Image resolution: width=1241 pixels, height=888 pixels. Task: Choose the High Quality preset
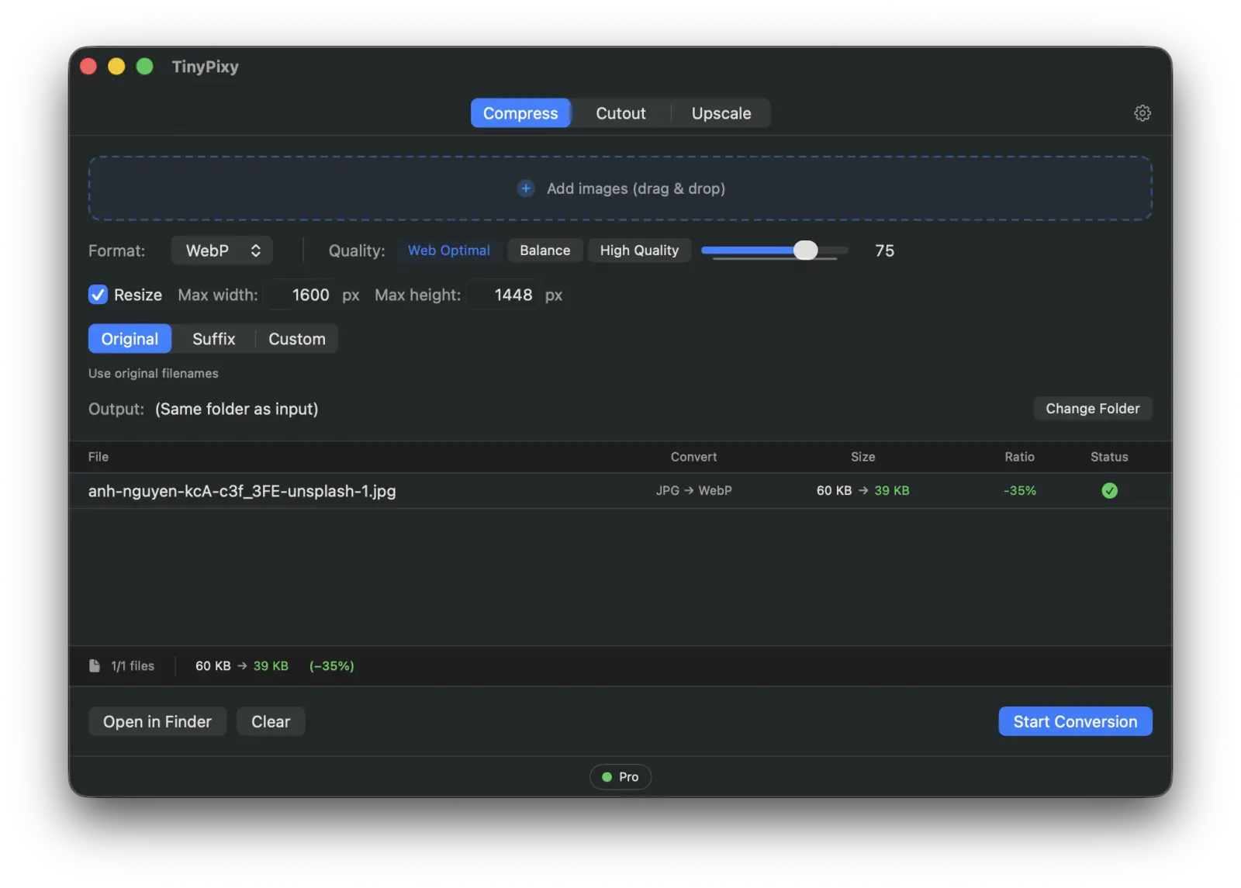(639, 251)
